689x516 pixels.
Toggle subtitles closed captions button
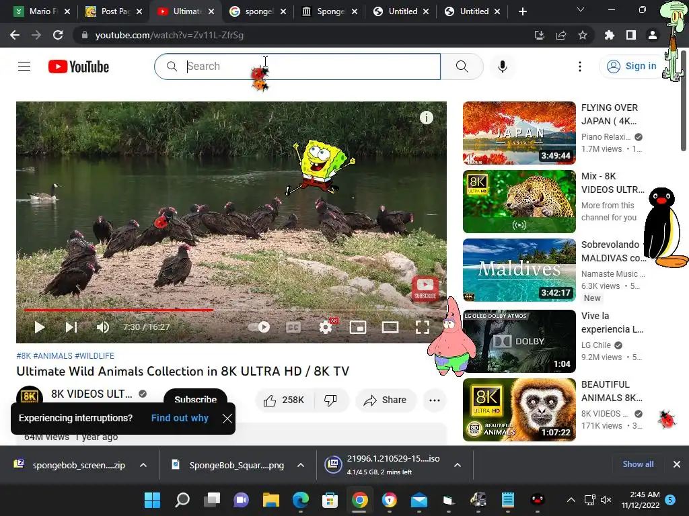(293, 327)
